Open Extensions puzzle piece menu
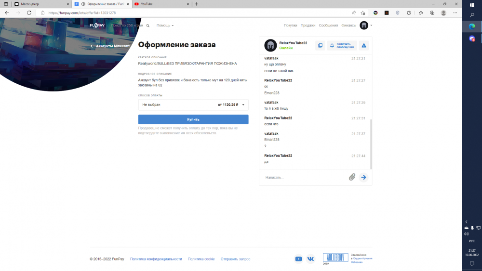 pos(409,13)
